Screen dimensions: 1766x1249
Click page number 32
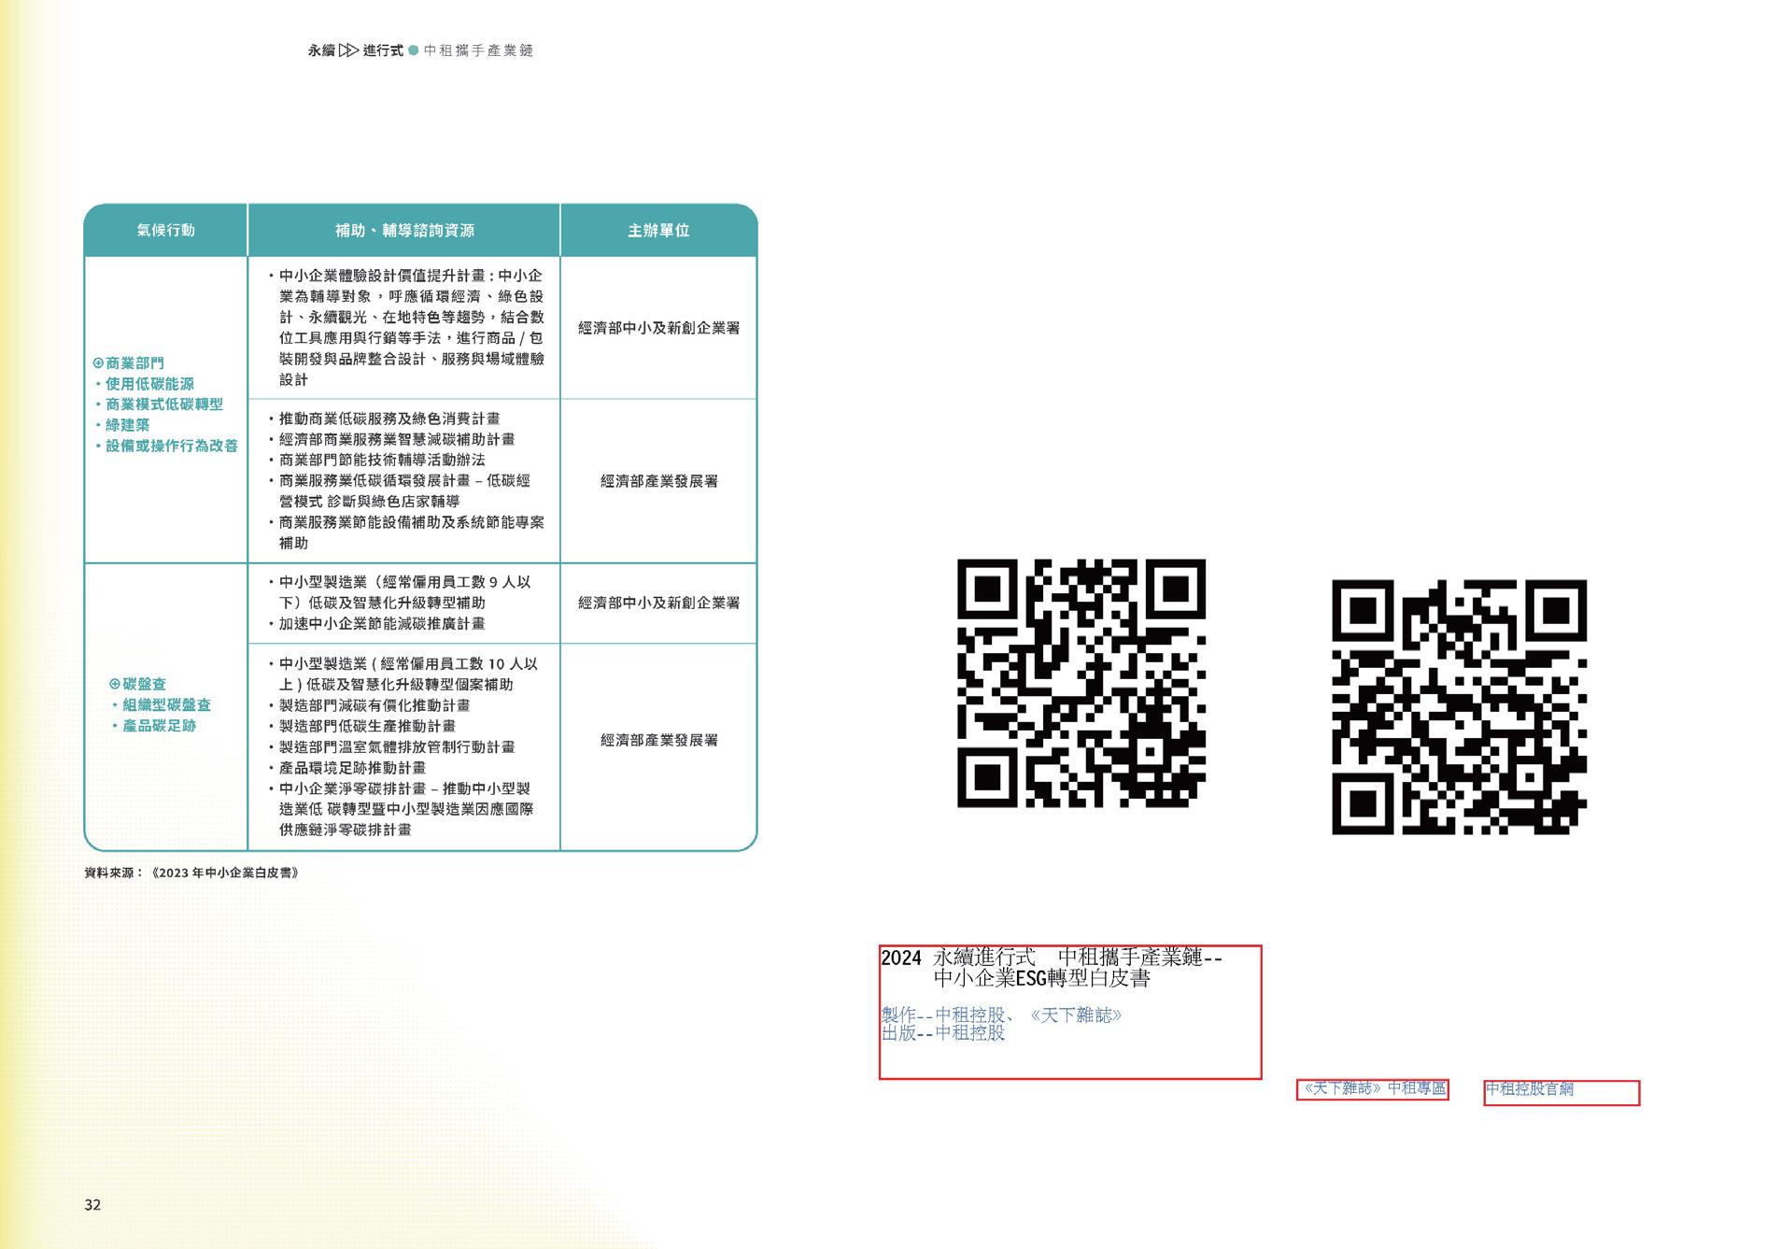92,1205
